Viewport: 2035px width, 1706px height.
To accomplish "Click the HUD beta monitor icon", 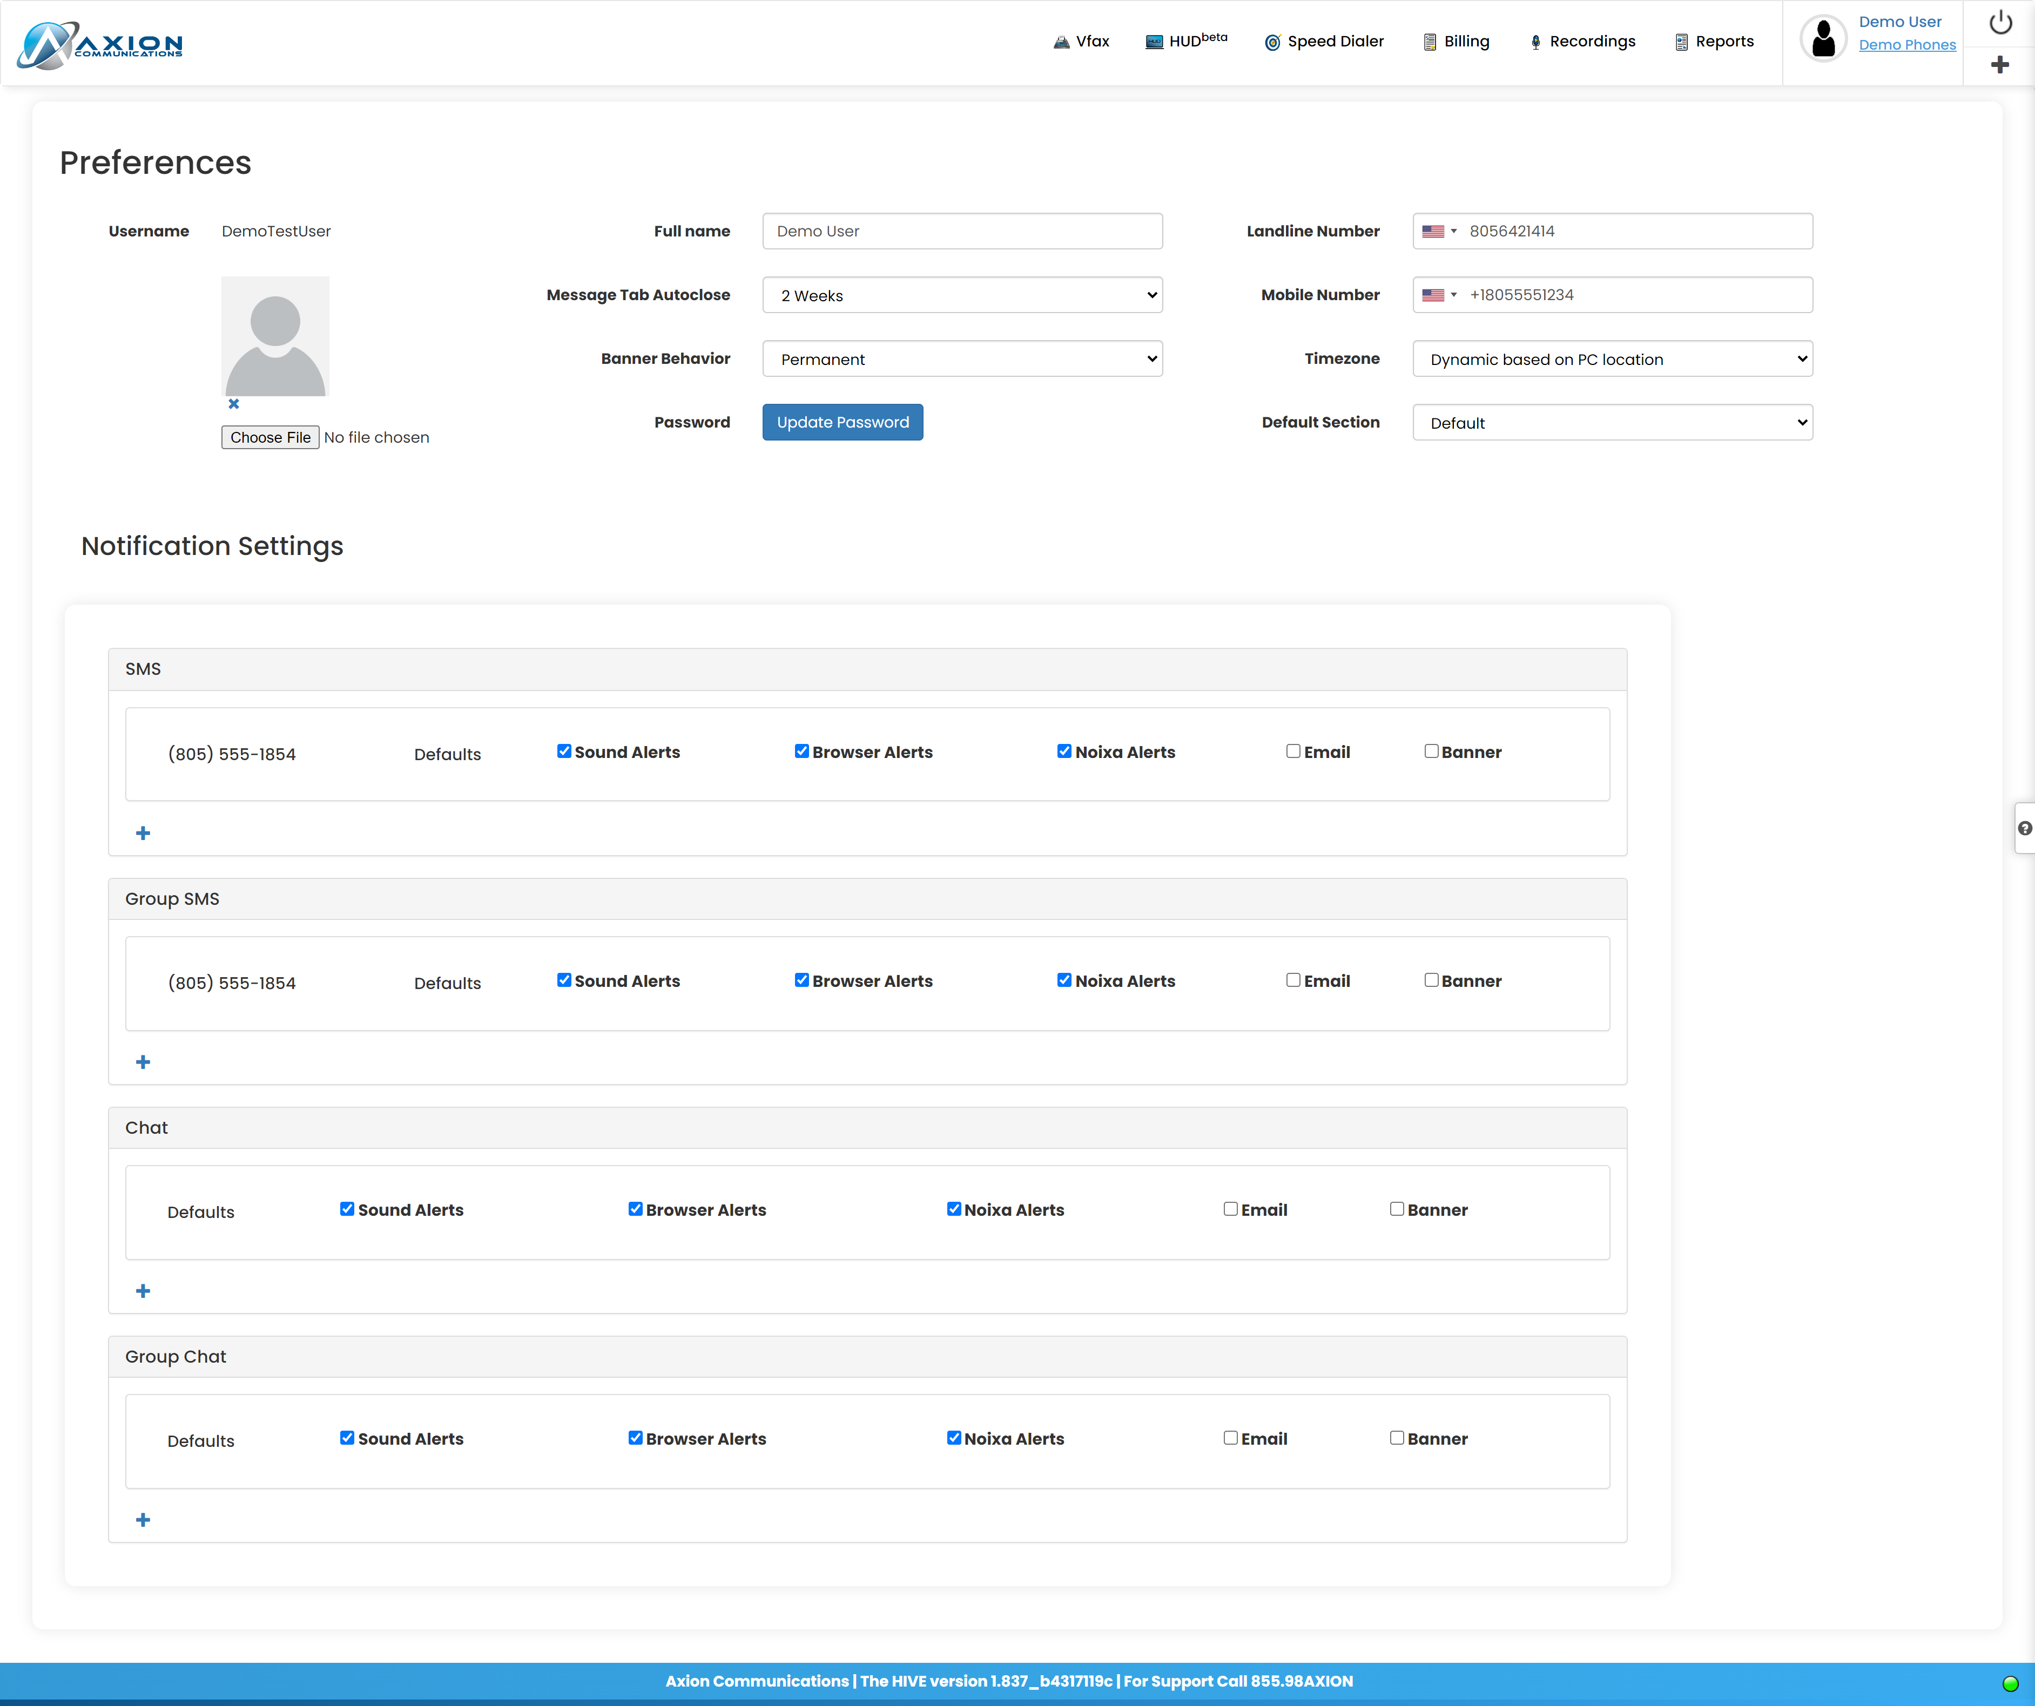I will pyautogui.click(x=1153, y=42).
